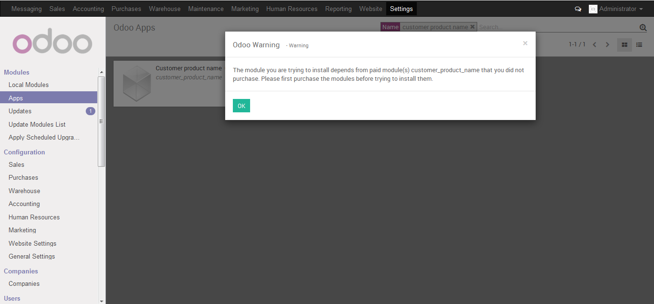Open the Accounting top menu

(x=88, y=9)
